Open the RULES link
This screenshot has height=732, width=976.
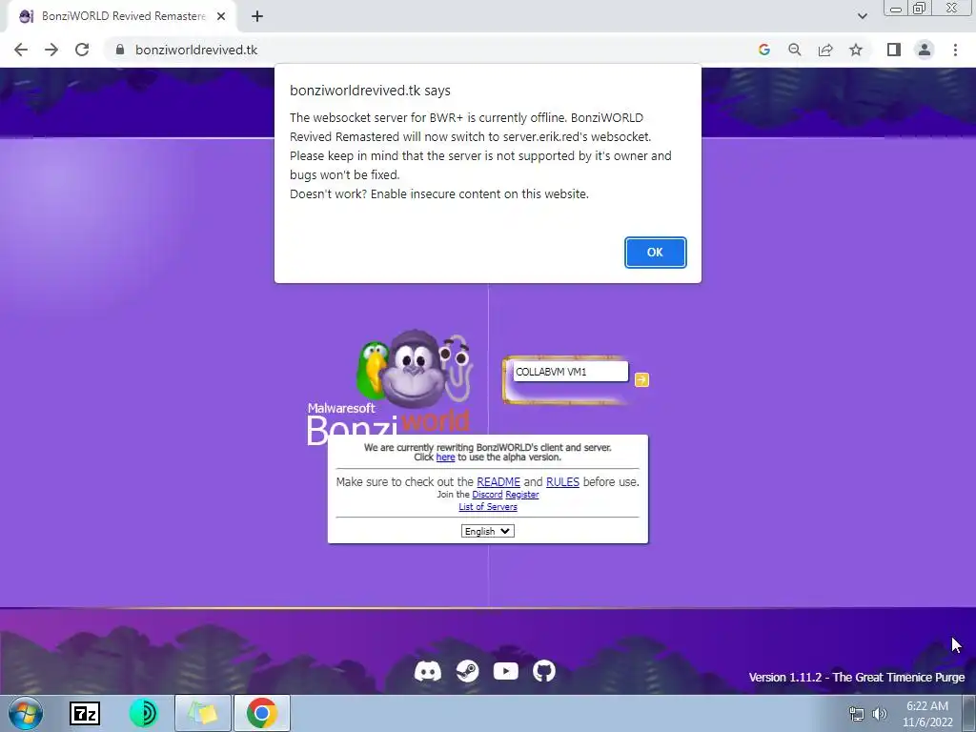click(x=562, y=481)
